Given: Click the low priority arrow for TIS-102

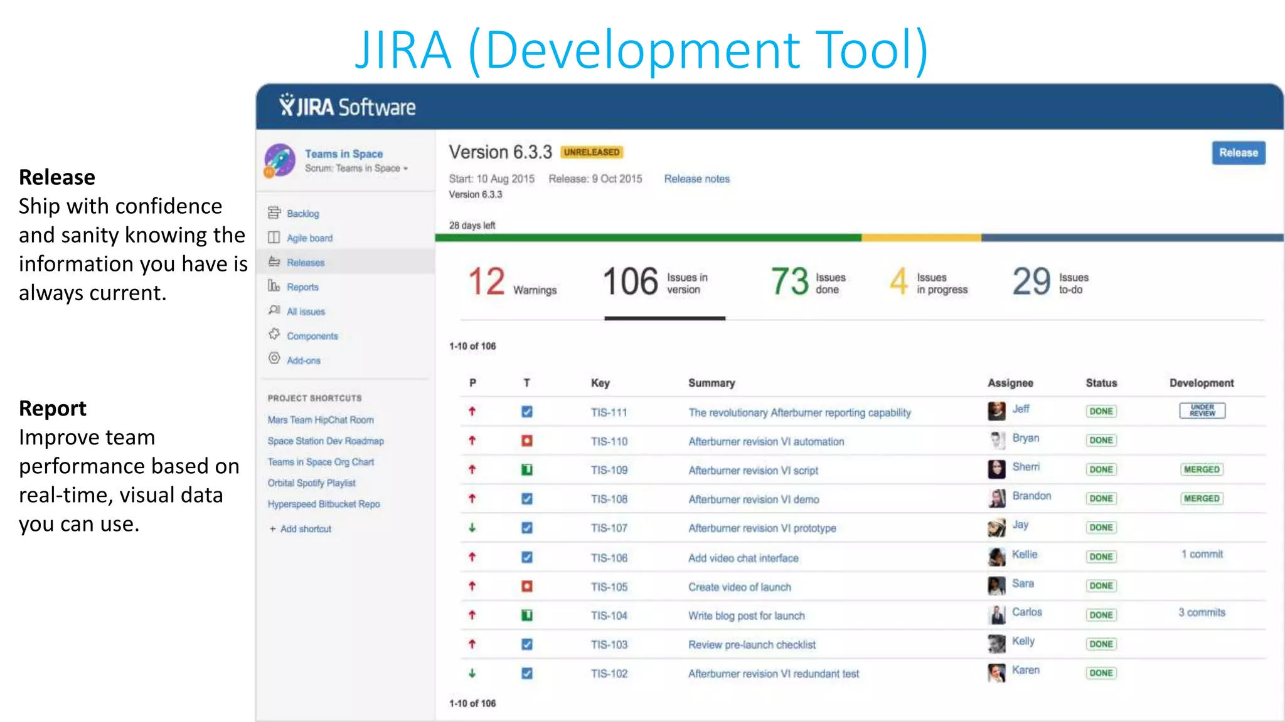Looking at the screenshot, I should [x=472, y=673].
